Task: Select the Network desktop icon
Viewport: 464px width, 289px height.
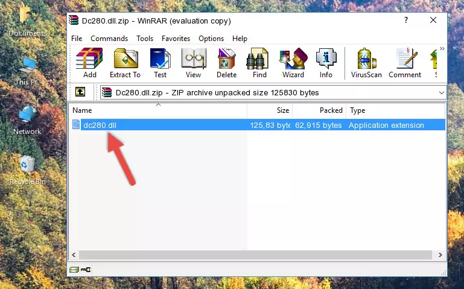Action: tap(27, 120)
